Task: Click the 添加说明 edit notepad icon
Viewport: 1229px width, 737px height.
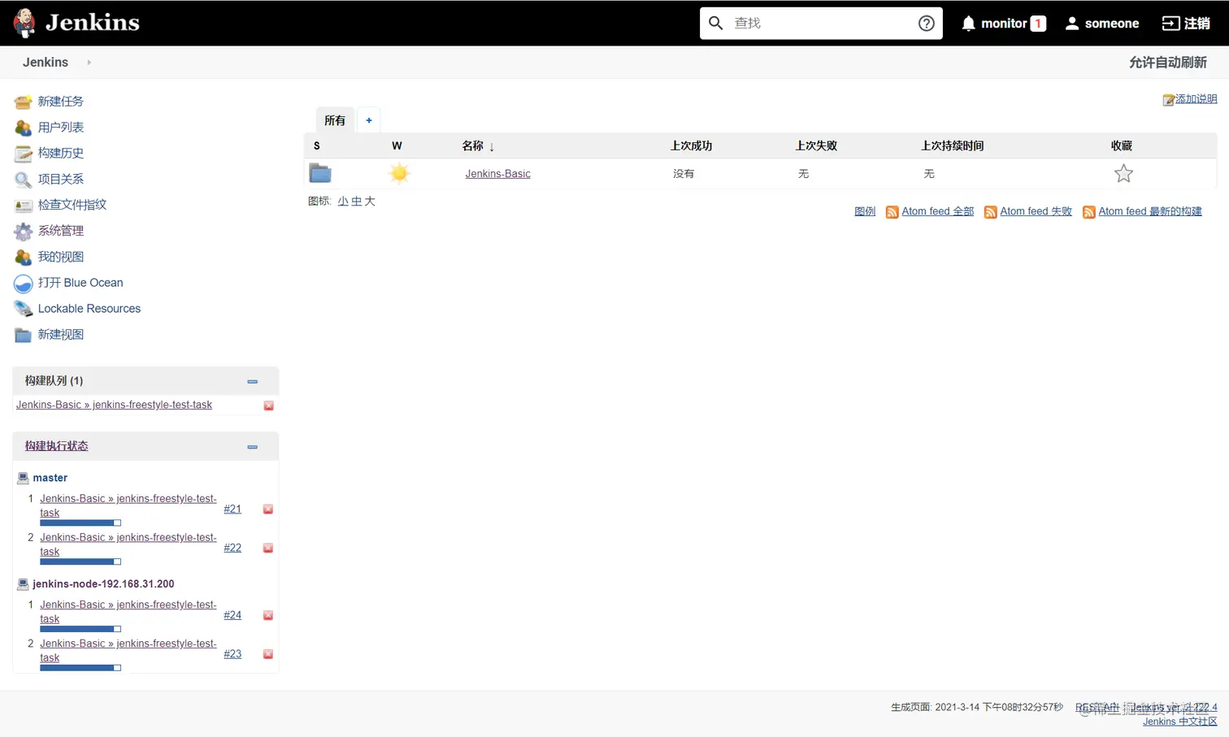Action: coord(1168,100)
